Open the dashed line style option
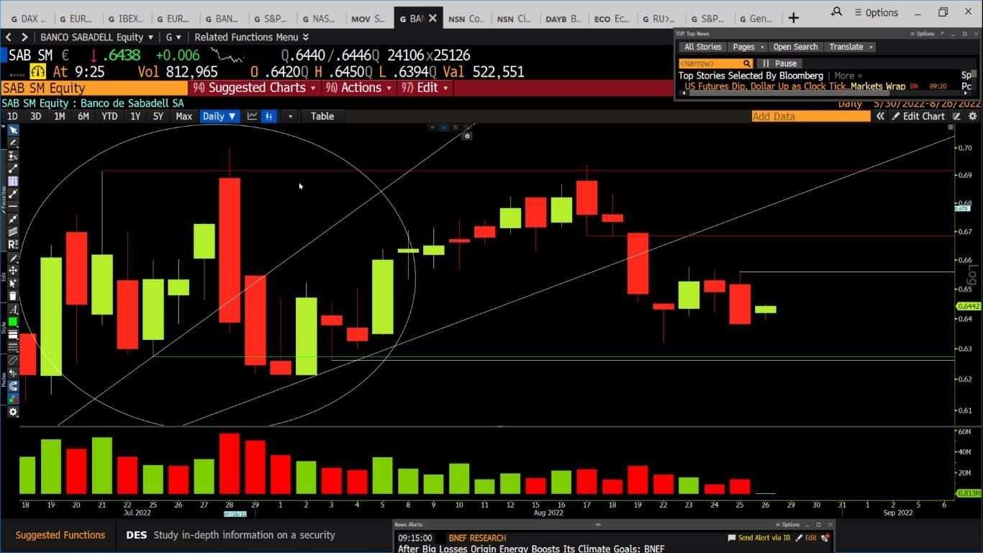The width and height of the screenshot is (983, 553). point(13,348)
